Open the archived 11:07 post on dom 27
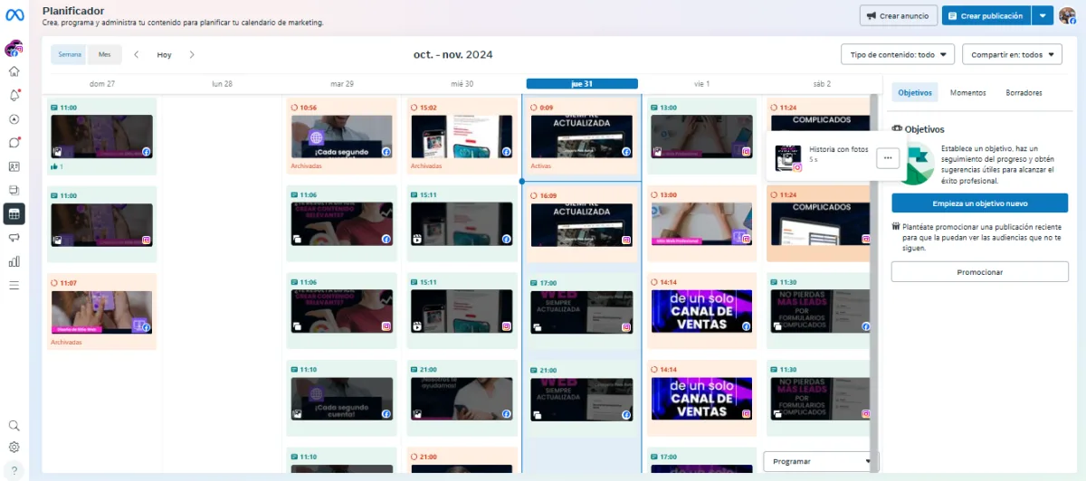This screenshot has width=1086, height=481. [x=101, y=311]
